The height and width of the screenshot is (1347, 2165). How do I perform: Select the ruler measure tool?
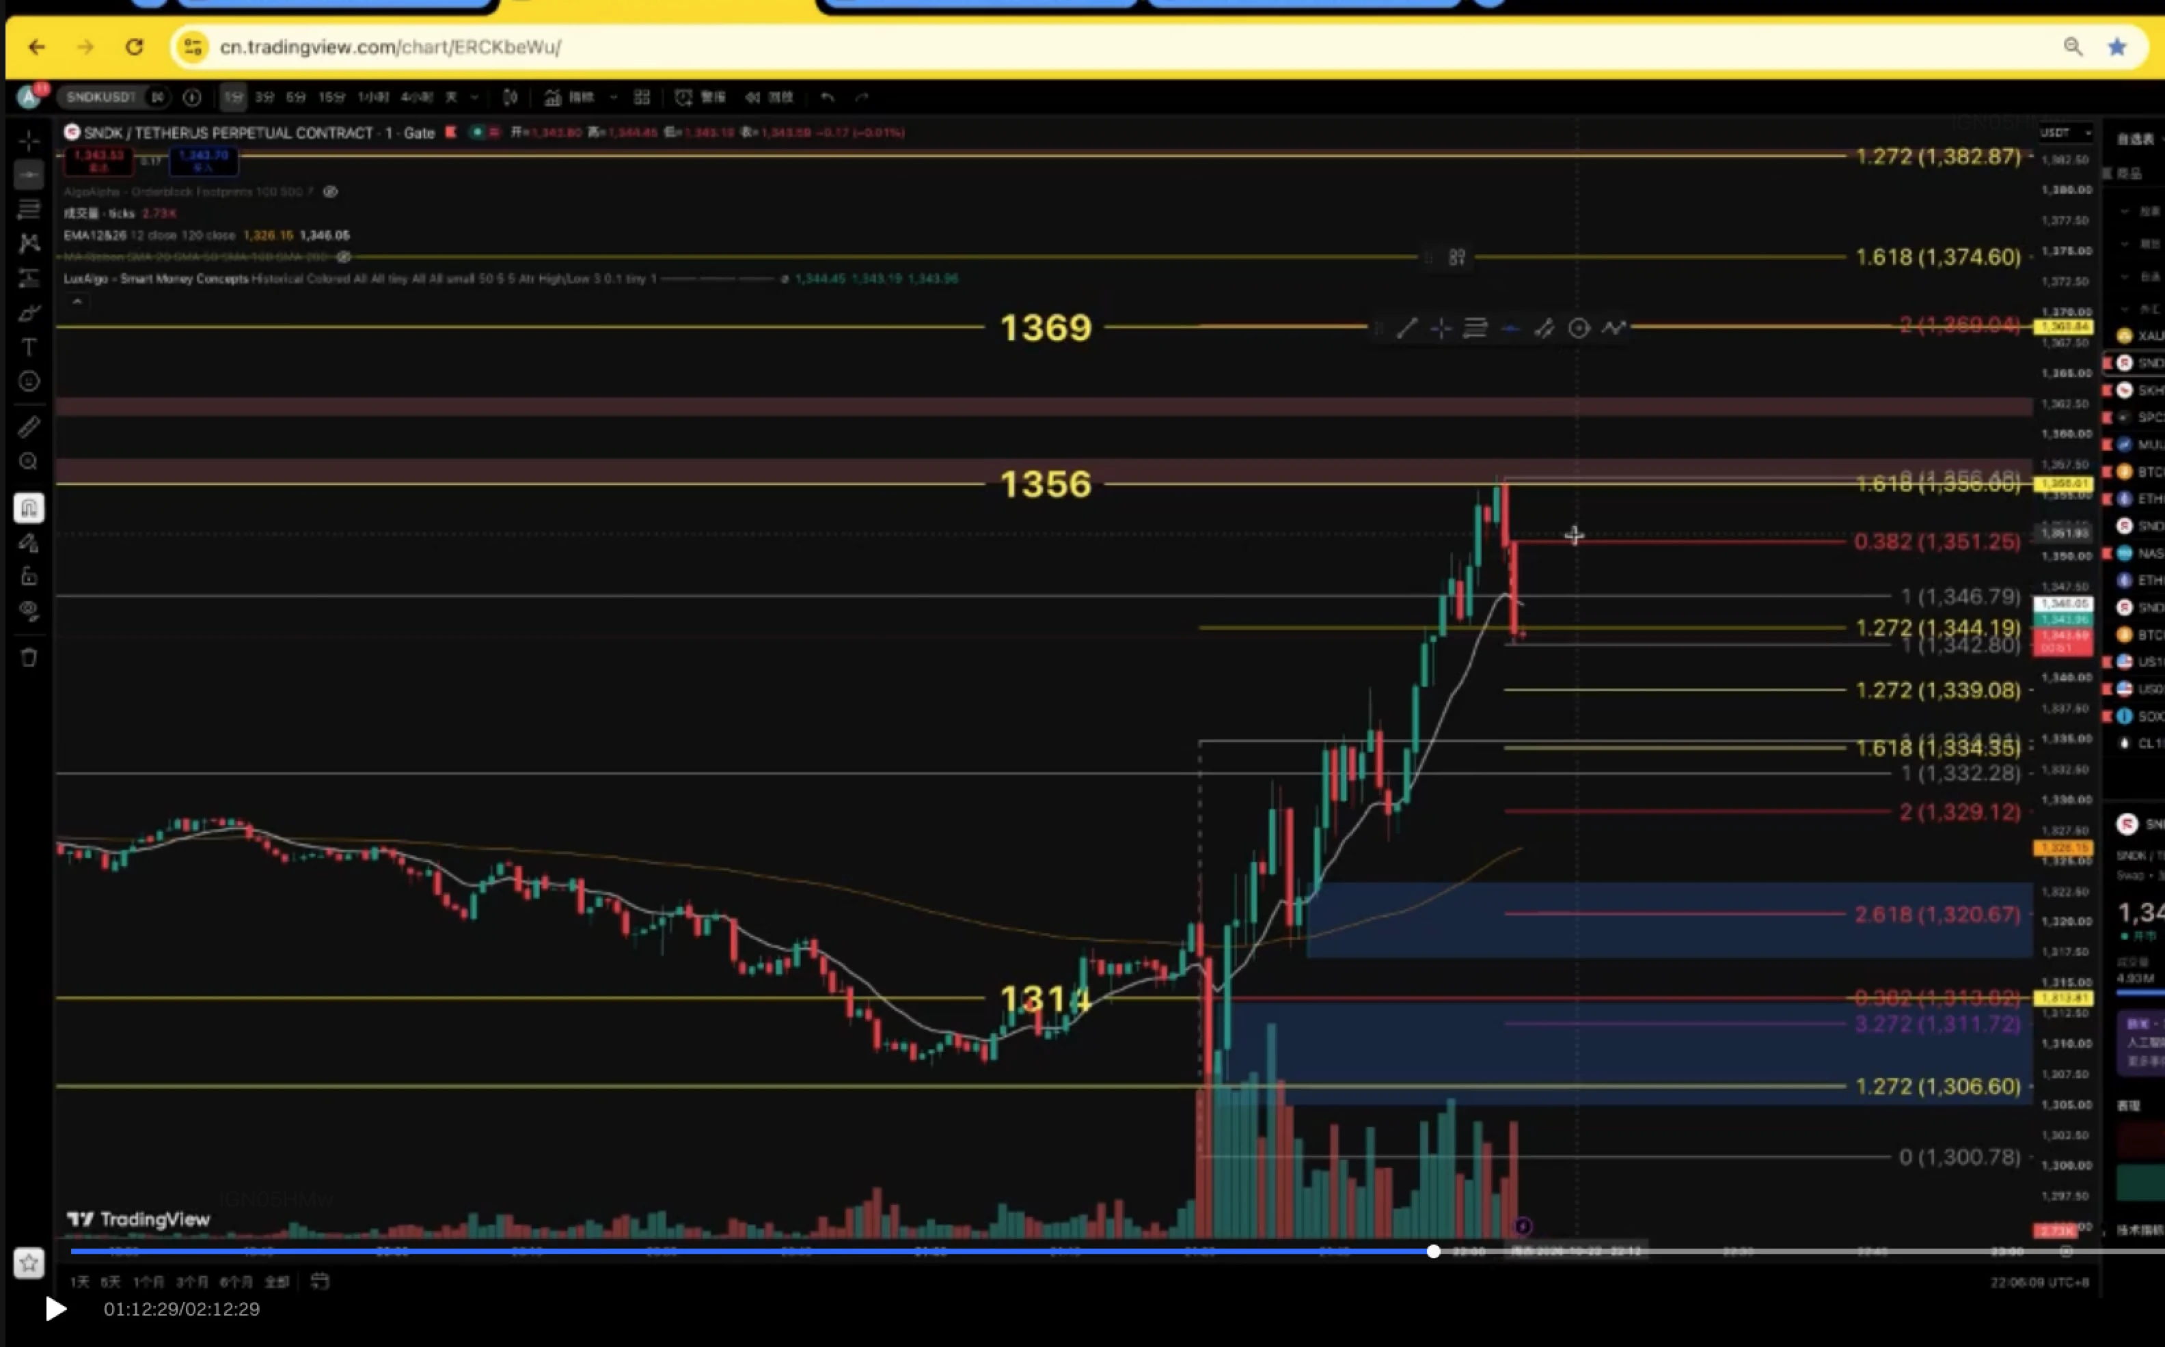29,428
